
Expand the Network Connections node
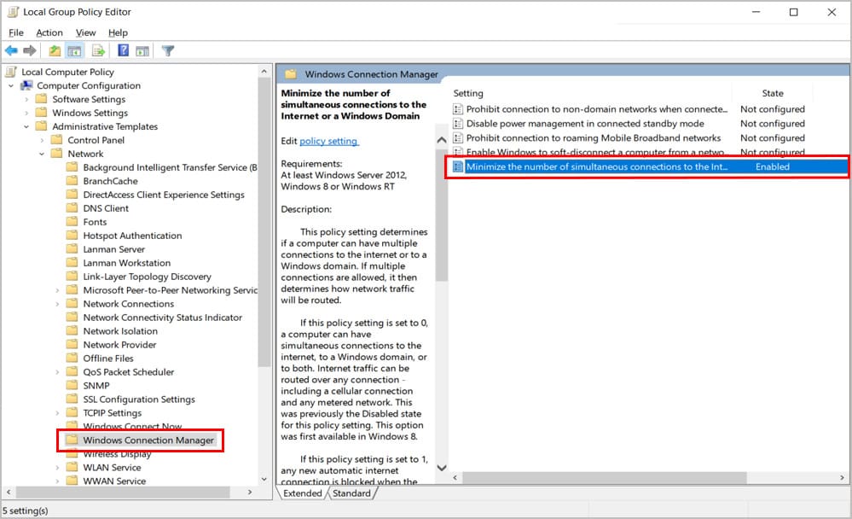point(57,304)
